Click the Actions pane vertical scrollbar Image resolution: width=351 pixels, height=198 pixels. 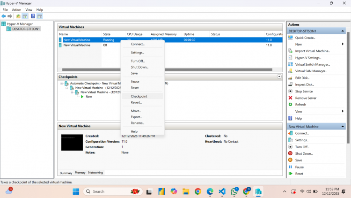[x=348, y=88]
